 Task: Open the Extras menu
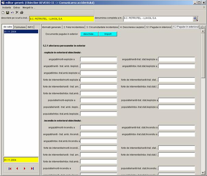17,7
